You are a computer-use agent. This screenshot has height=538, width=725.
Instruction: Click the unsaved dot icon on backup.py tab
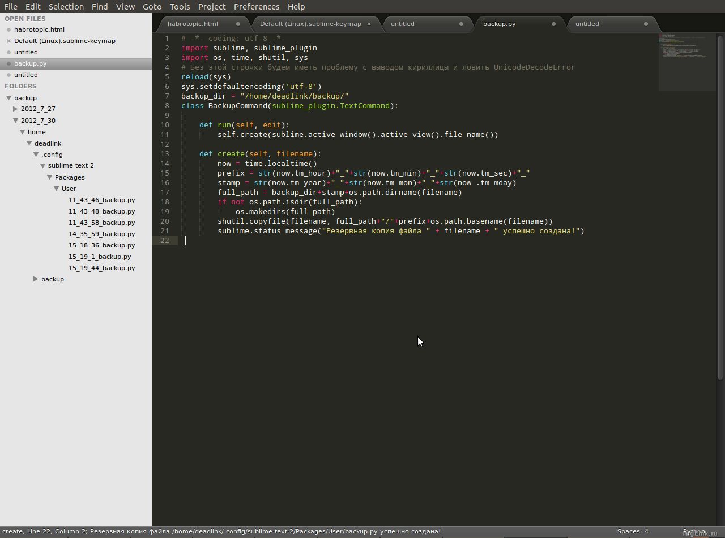point(553,24)
